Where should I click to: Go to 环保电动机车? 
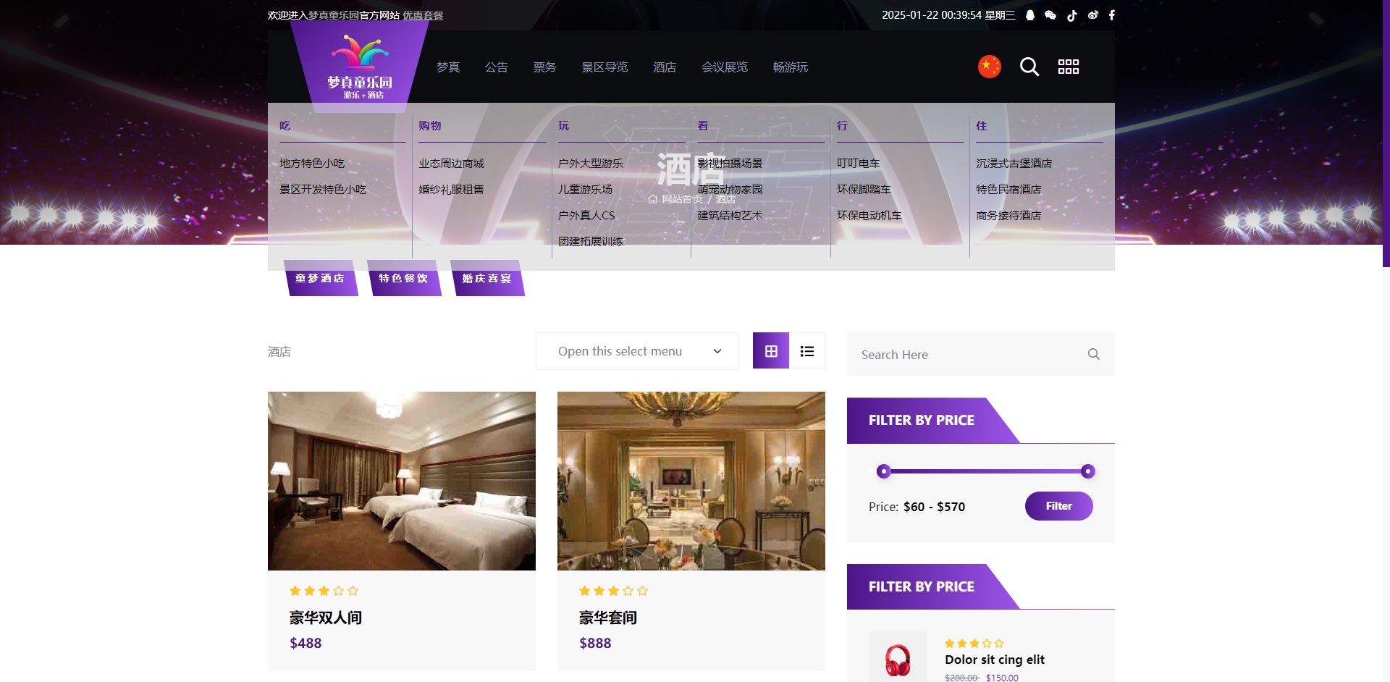point(869,216)
